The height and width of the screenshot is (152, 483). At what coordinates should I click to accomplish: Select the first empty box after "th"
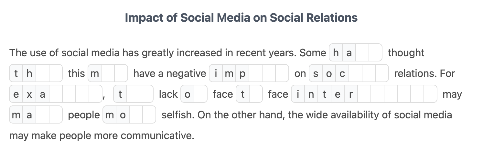click(43, 73)
